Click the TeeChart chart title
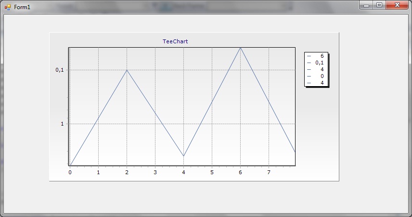This screenshot has width=412, height=217. click(175, 41)
